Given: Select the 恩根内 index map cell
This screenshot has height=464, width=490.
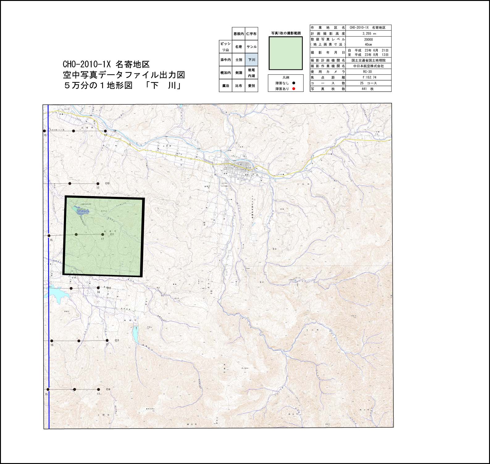Looking at the screenshot, I should 238,34.
